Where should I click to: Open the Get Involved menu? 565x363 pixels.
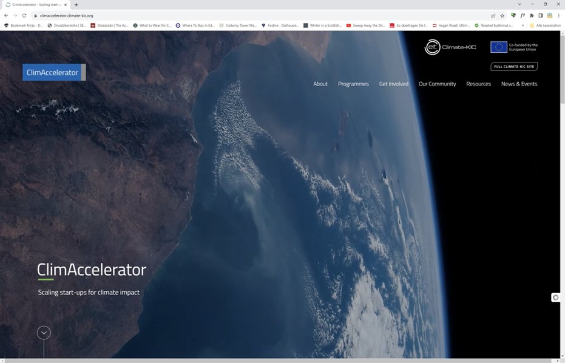[393, 84]
